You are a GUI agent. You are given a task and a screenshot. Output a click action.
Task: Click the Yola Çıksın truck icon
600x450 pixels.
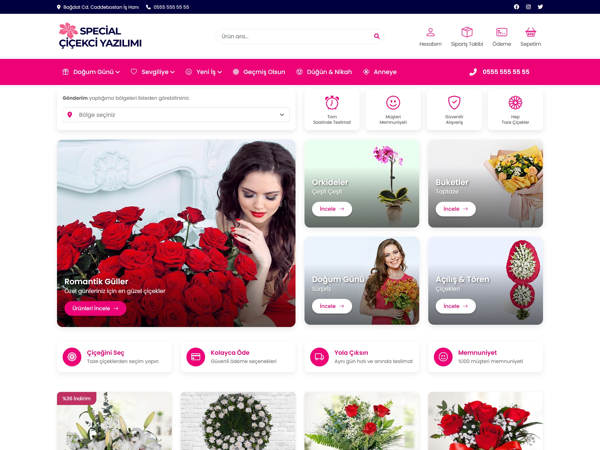click(x=319, y=357)
